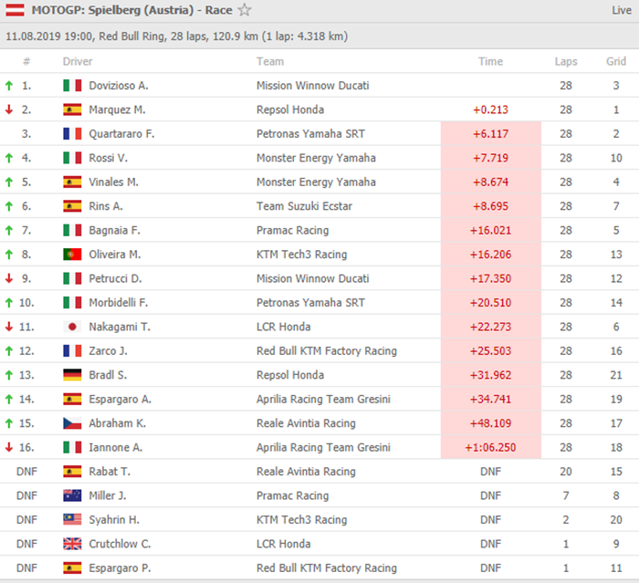Star the Spielberg race as favorite
Viewport: 639px width, 583px height.
244,11
